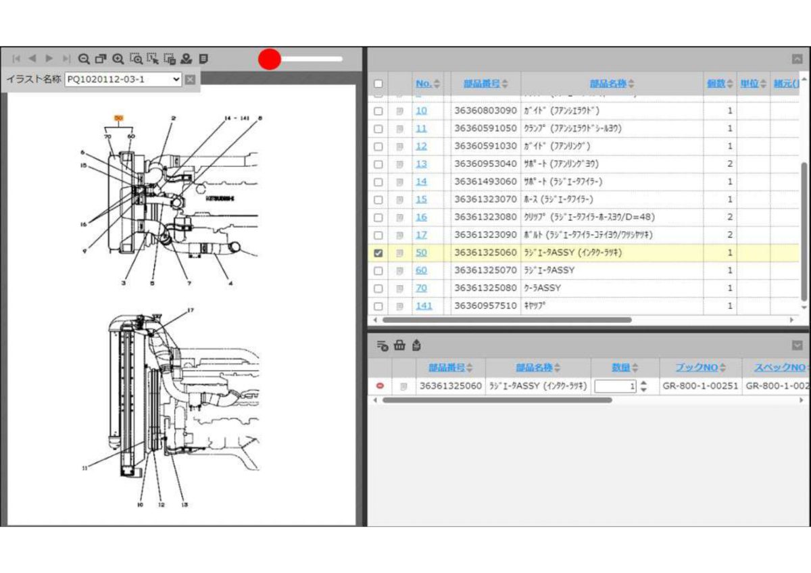This screenshot has height=573, width=811.
Task: Open part link No. 14
Action: point(421,182)
